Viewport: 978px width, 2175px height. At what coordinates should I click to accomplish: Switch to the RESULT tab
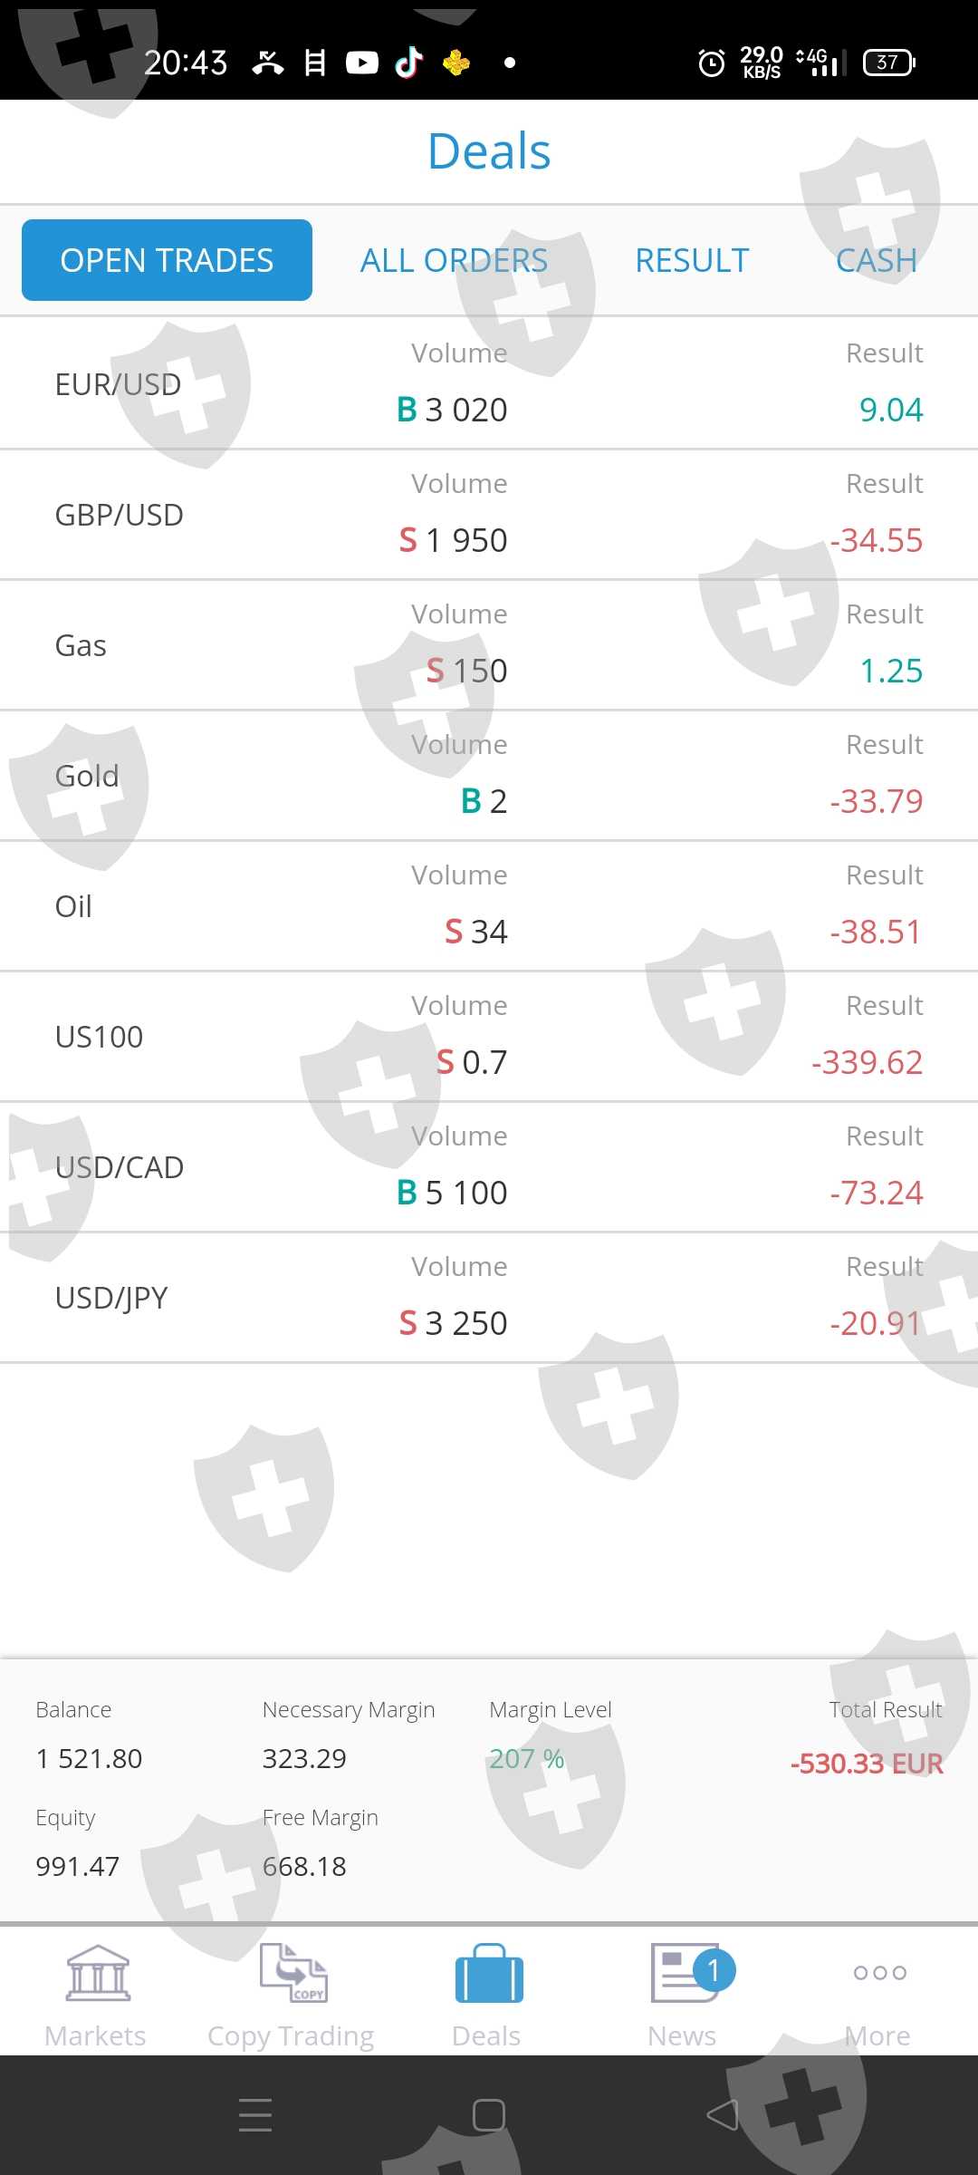[692, 260]
